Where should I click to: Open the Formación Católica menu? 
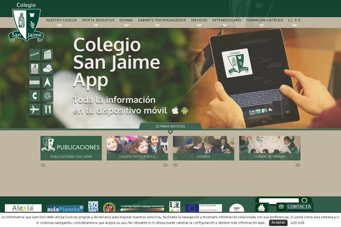point(264,20)
